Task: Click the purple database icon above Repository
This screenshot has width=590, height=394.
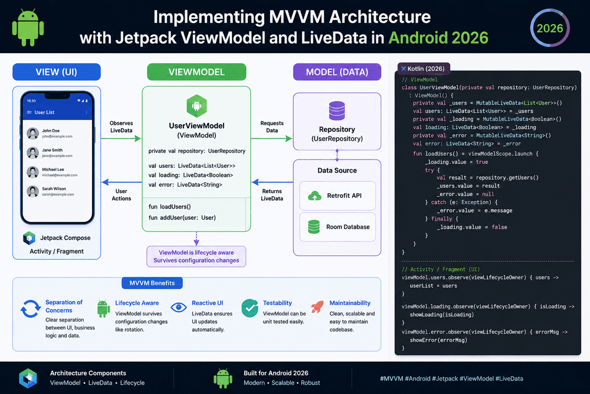Action: 337,110
